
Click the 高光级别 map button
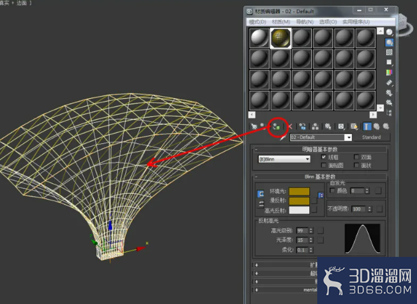click(x=321, y=230)
